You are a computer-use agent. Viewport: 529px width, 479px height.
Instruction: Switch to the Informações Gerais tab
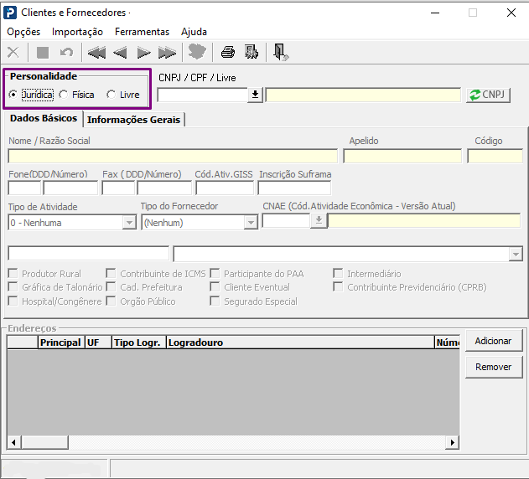coord(134,120)
